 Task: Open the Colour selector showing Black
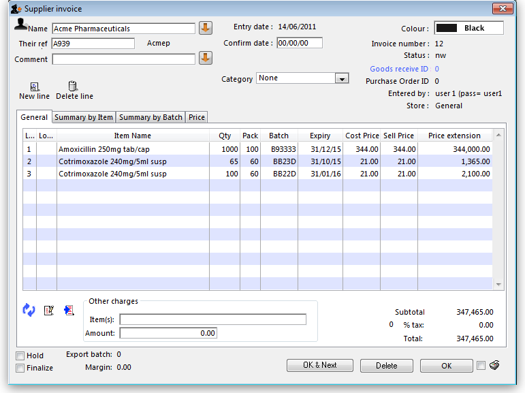pyautogui.click(x=469, y=28)
